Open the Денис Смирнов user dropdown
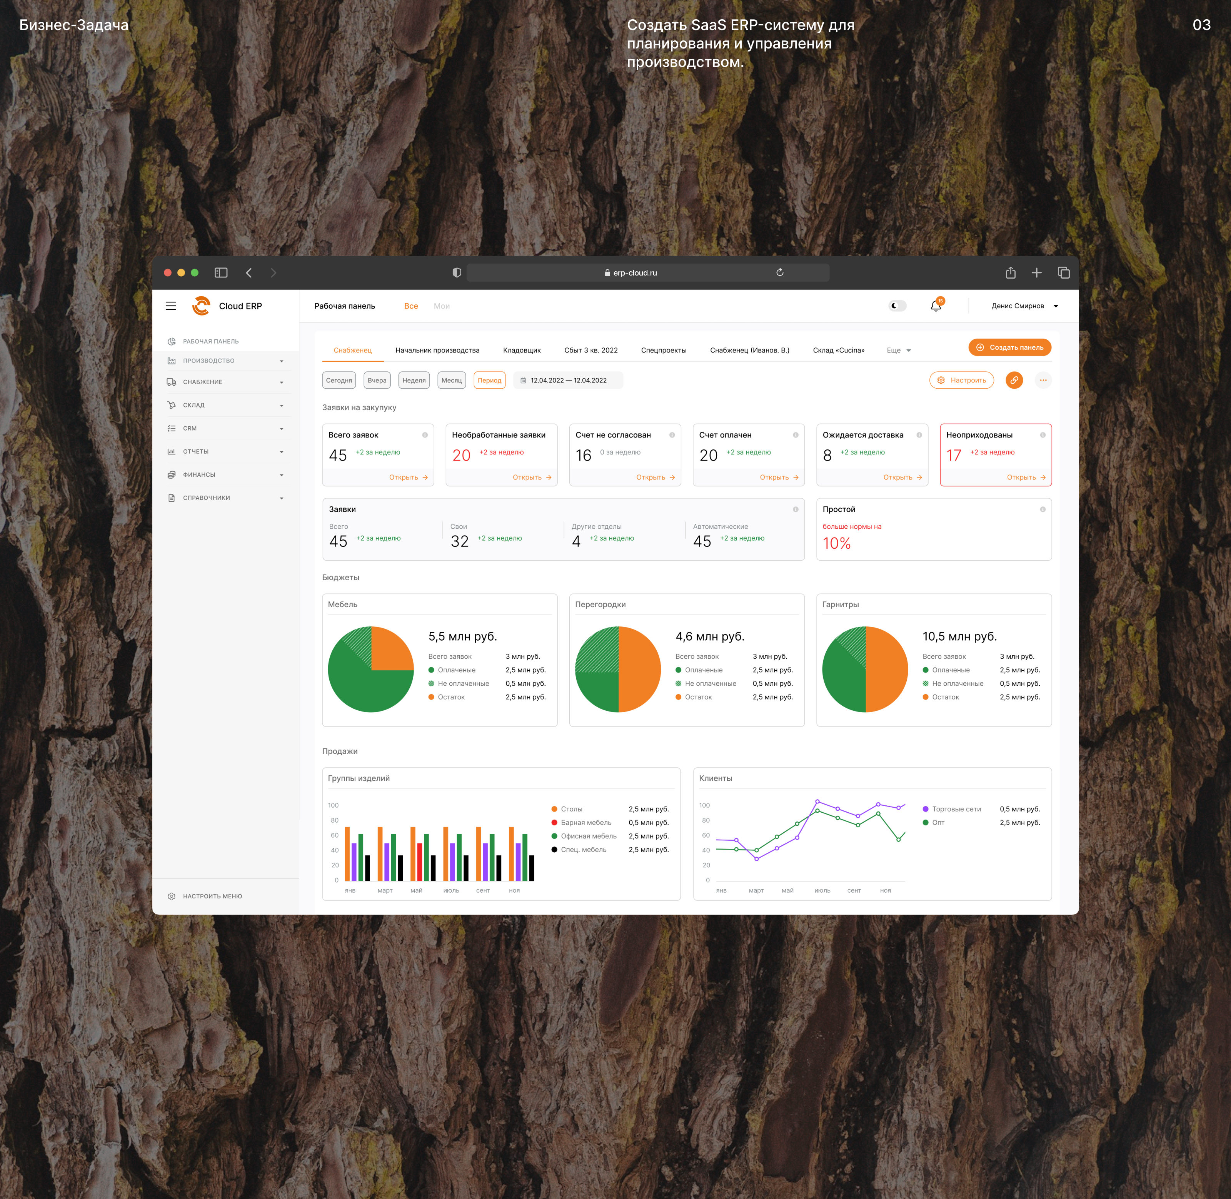Screen dimensions: 1231x1199 click(1024, 306)
